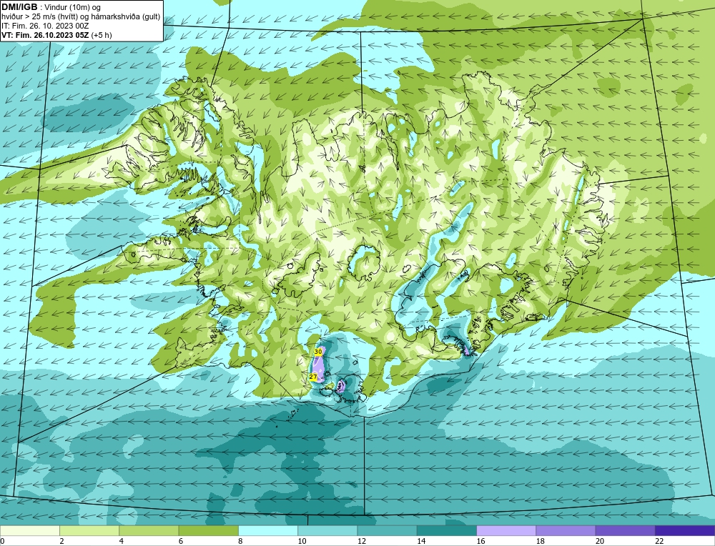This screenshot has width=715, height=546.
Task: Click the lavender 16–18 m/s legend swatch
Action: click(506, 530)
